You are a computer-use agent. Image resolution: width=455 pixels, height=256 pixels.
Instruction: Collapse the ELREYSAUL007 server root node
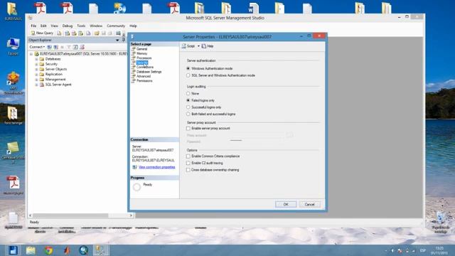pos(31,54)
